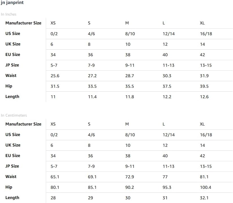Click the XS column header in inches table
The image size is (233, 203).
click(53, 23)
